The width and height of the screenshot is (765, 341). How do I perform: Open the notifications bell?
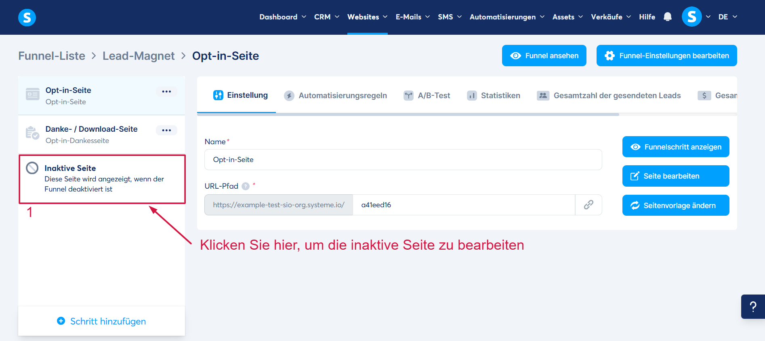coord(668,17)
